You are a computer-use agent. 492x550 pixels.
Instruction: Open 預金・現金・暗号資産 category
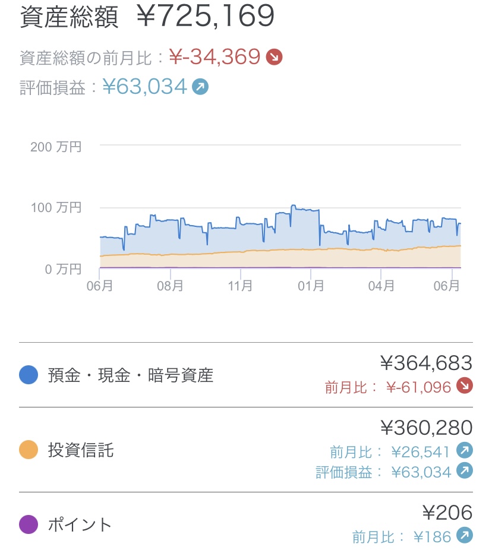click(131, 375)
